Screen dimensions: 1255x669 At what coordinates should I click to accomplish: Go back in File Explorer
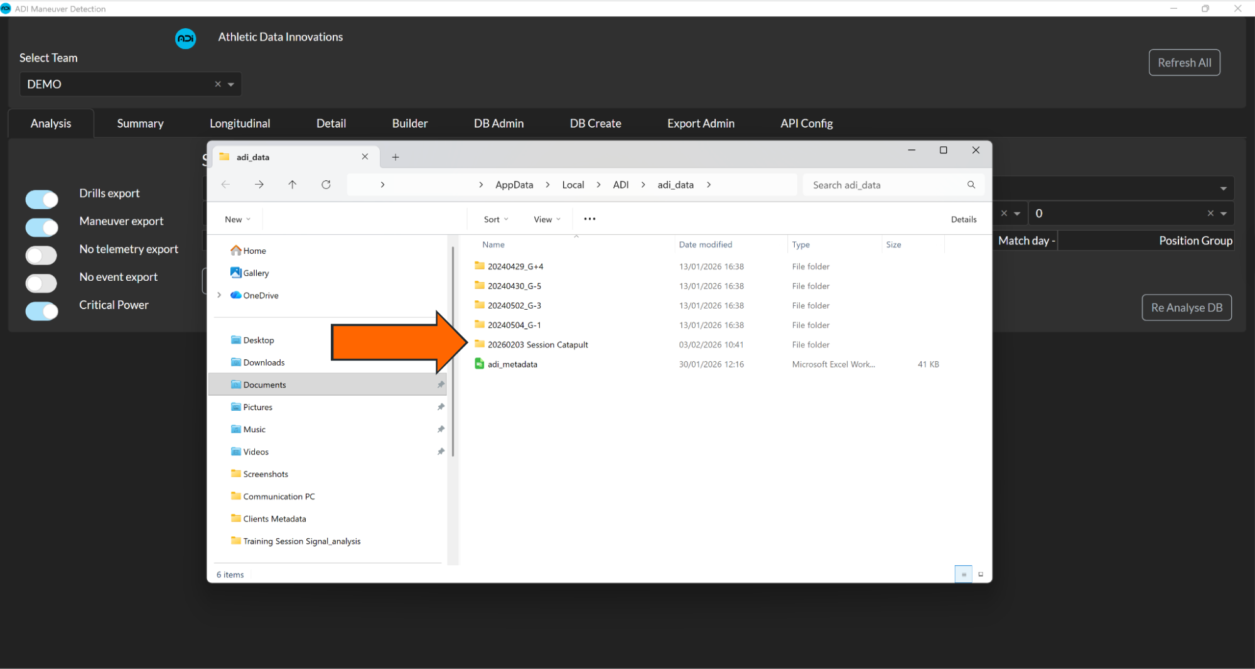(x=225, y=184)
